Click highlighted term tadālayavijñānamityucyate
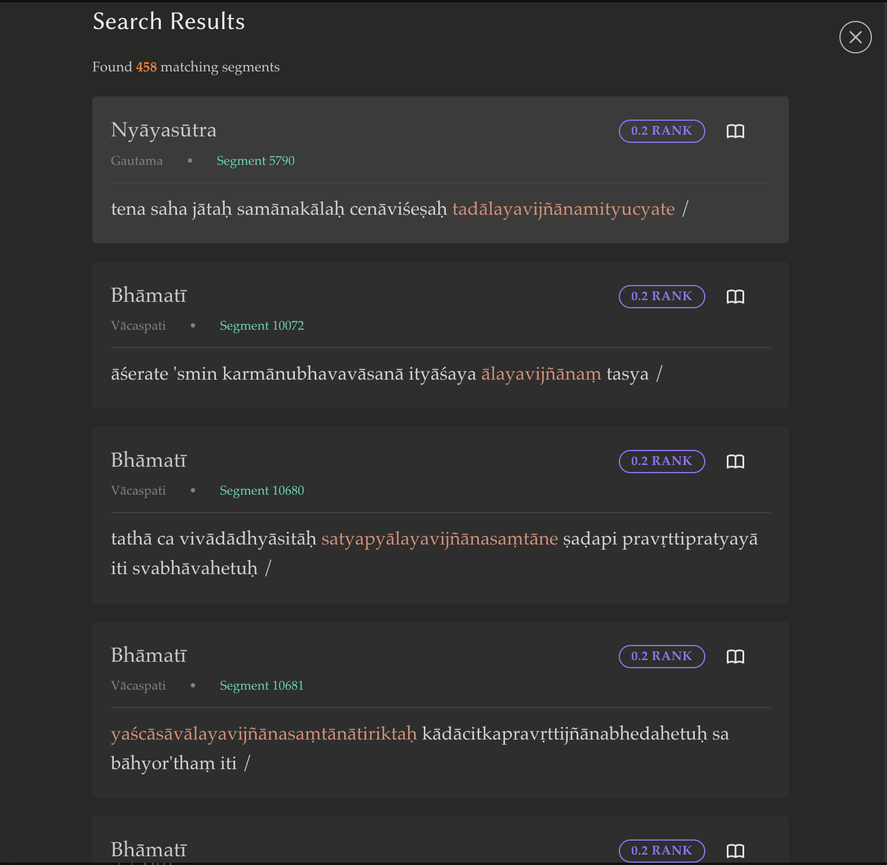 (x=563, y=209)
